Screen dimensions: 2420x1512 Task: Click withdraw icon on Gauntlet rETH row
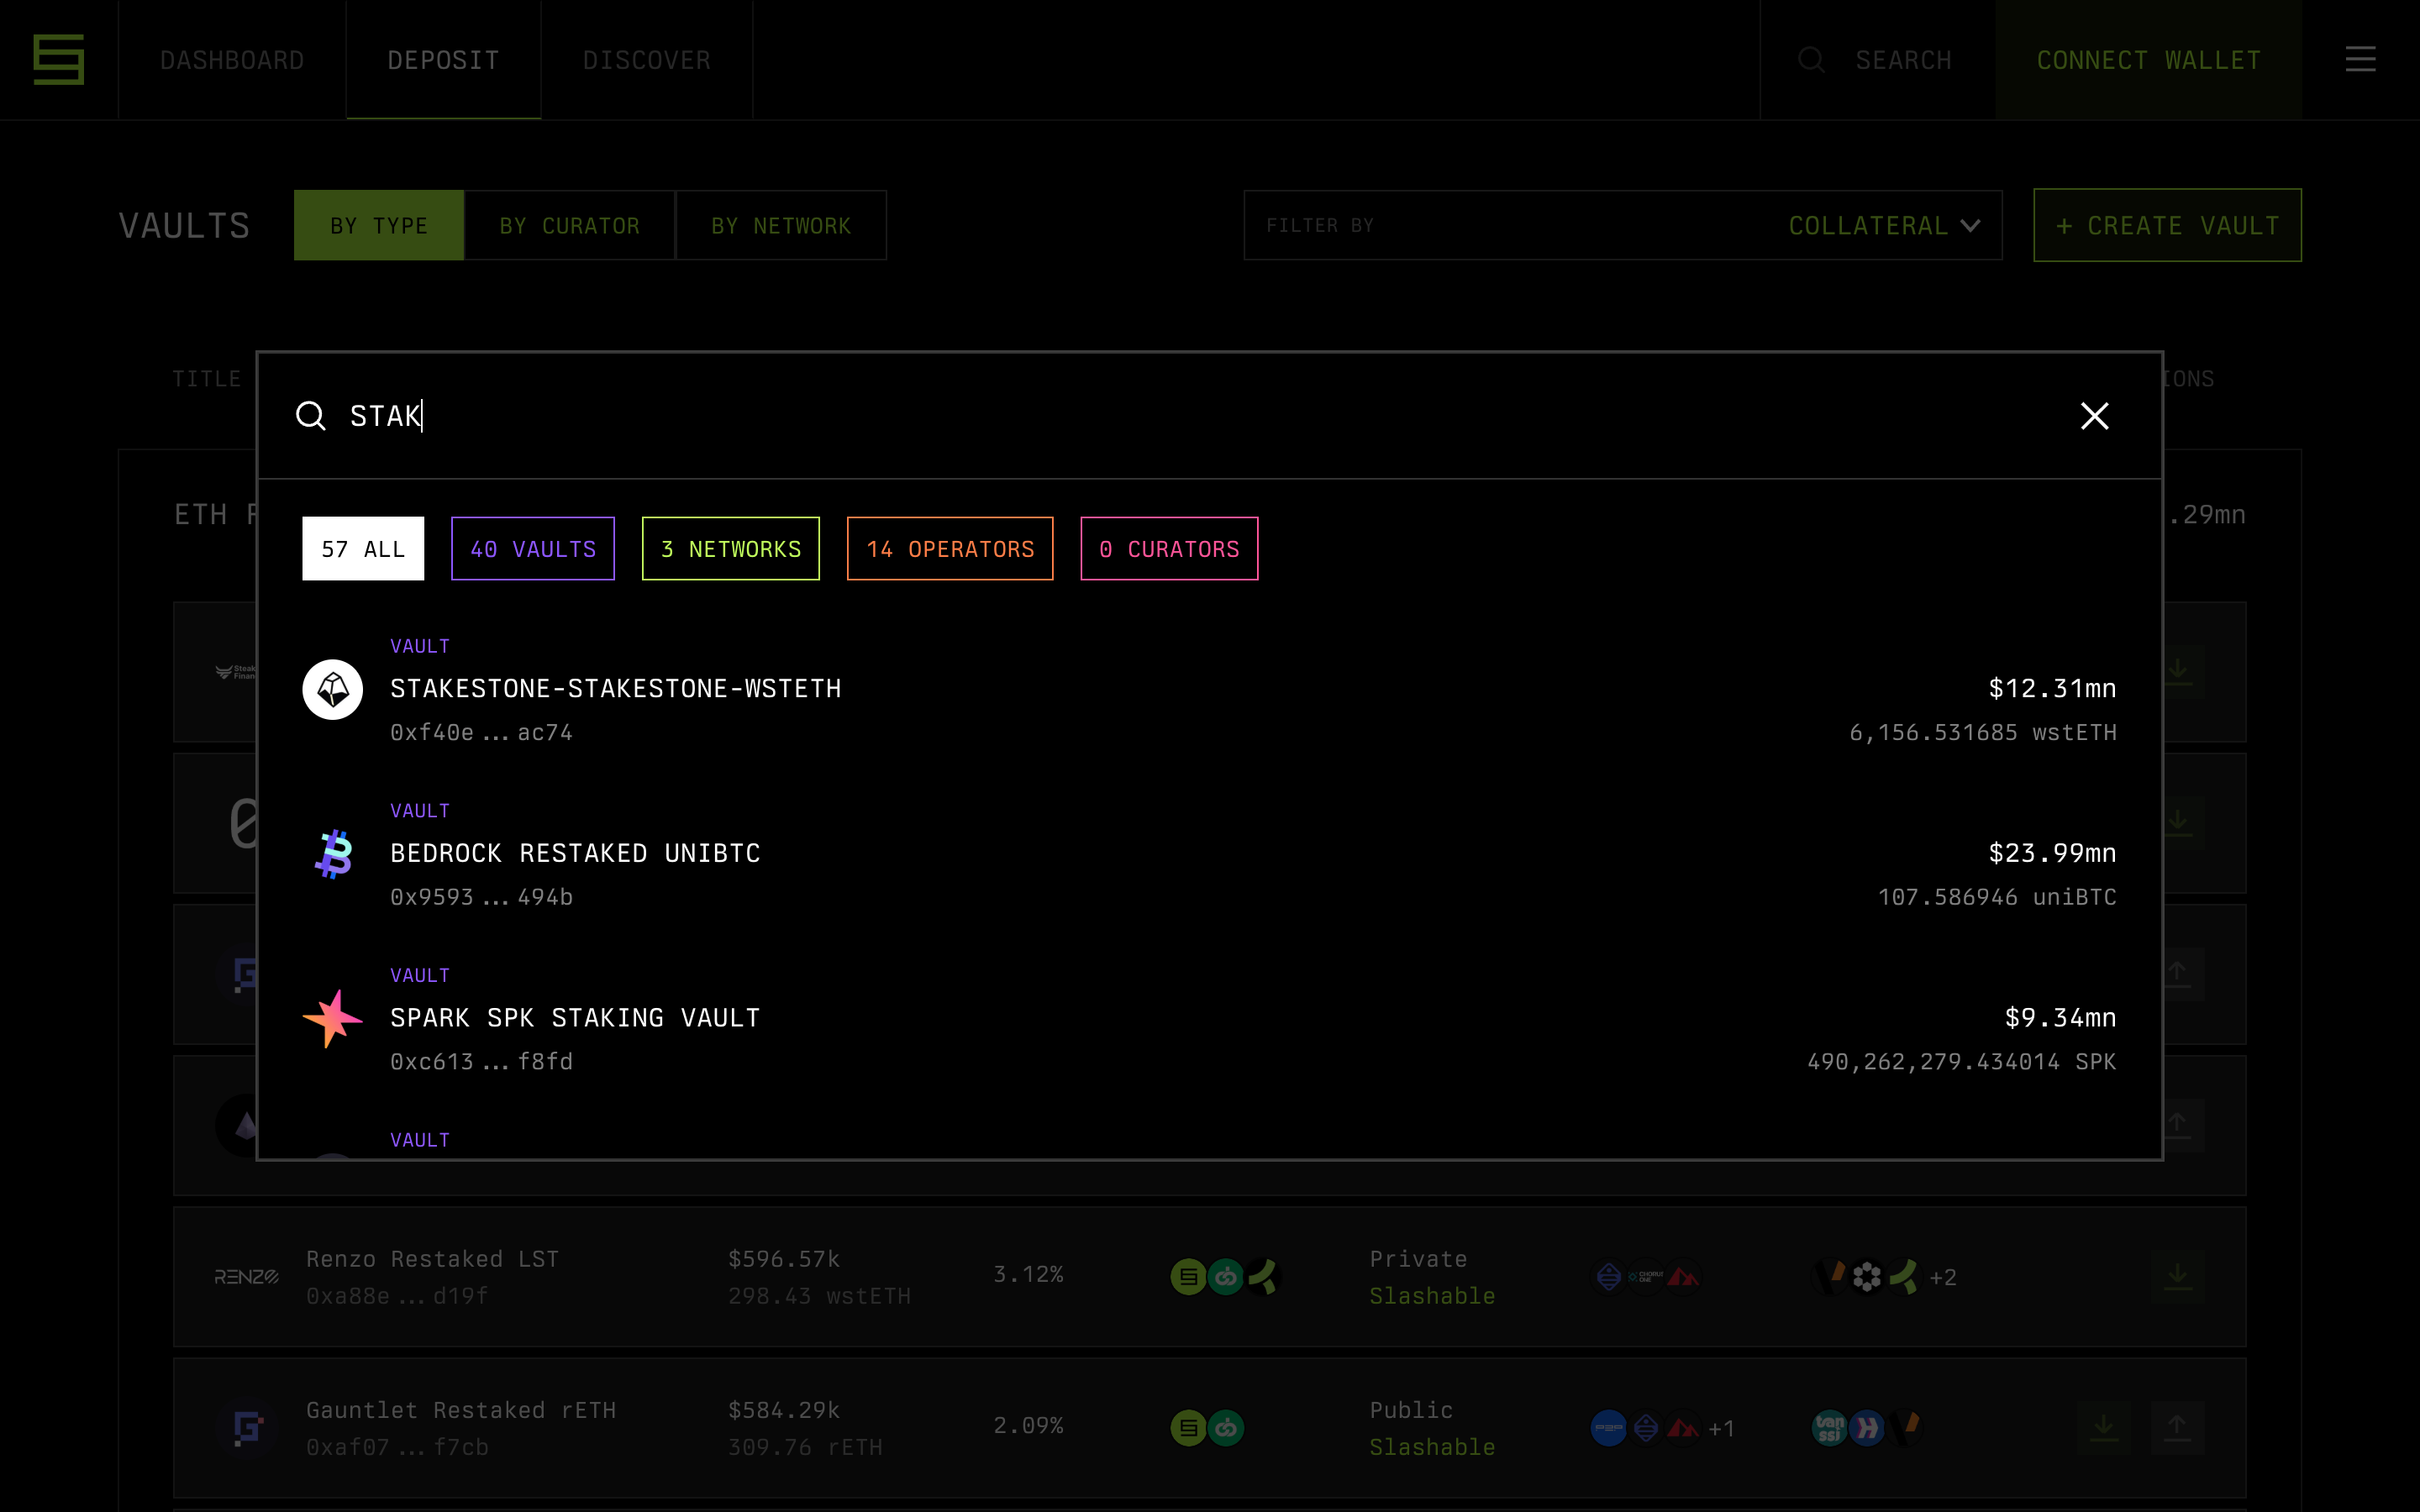(2177, 1427)
